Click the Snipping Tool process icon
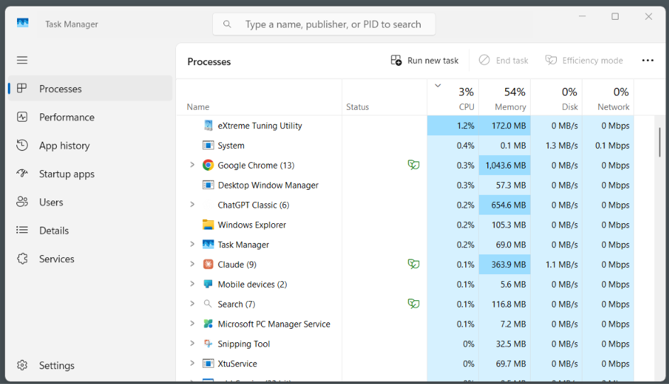The width and height of the screenshot is (669, 384). point(208,344)
